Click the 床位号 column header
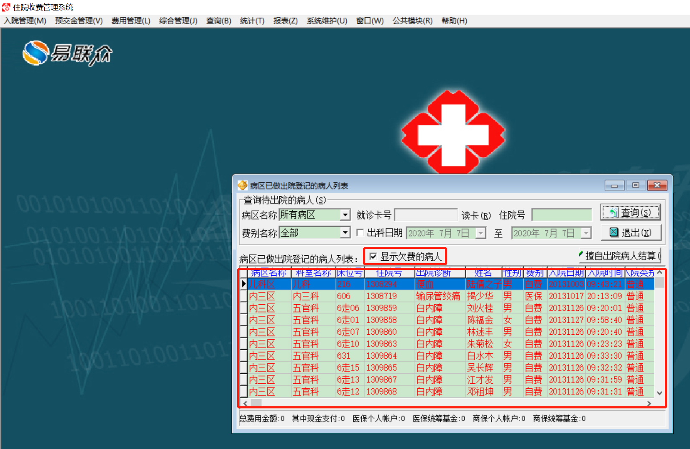Screen dimensions: 690x449 350,273
